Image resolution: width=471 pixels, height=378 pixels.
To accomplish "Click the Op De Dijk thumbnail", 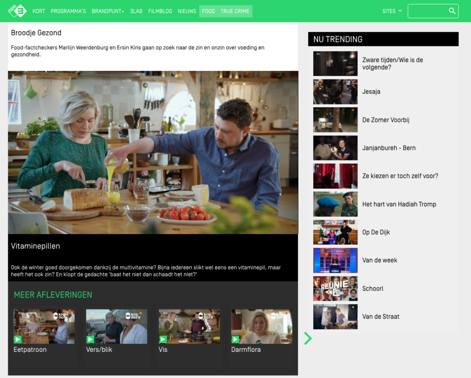I will 335,232.
